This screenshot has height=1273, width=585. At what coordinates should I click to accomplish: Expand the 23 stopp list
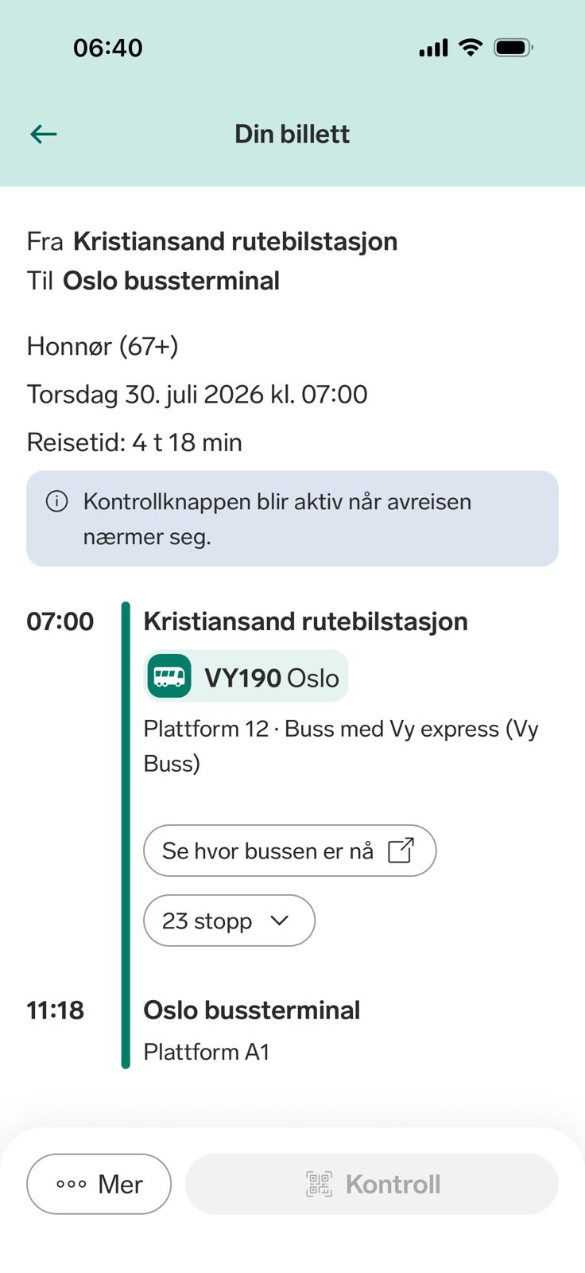coord(229,921)
